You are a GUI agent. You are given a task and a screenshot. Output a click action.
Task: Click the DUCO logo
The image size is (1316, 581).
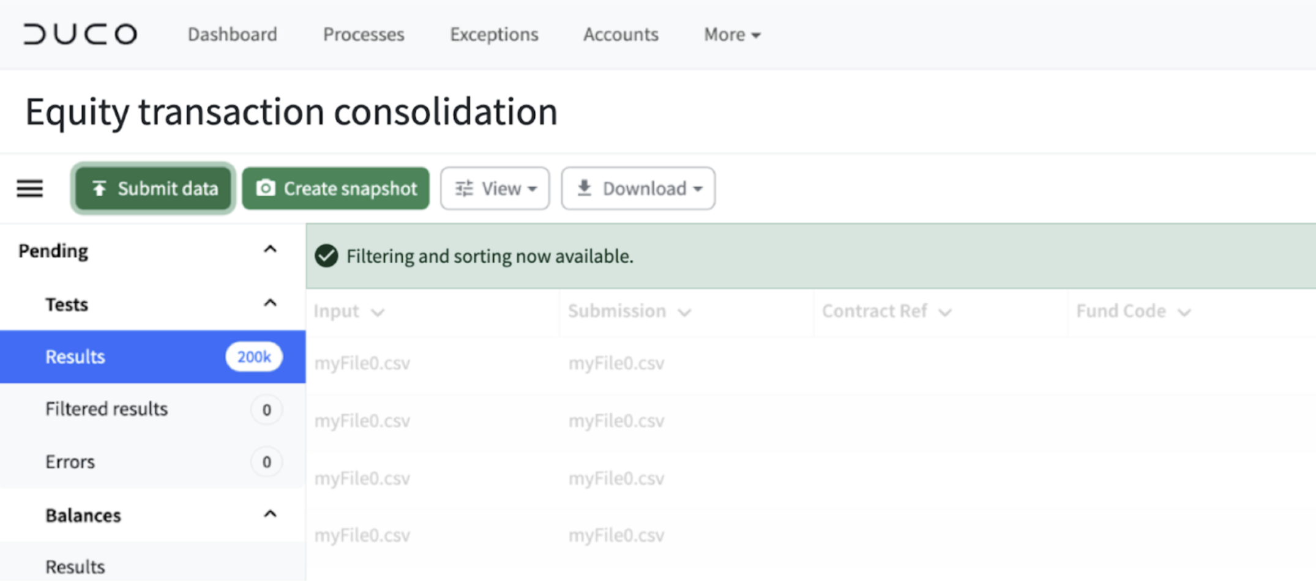click(80, 34)
